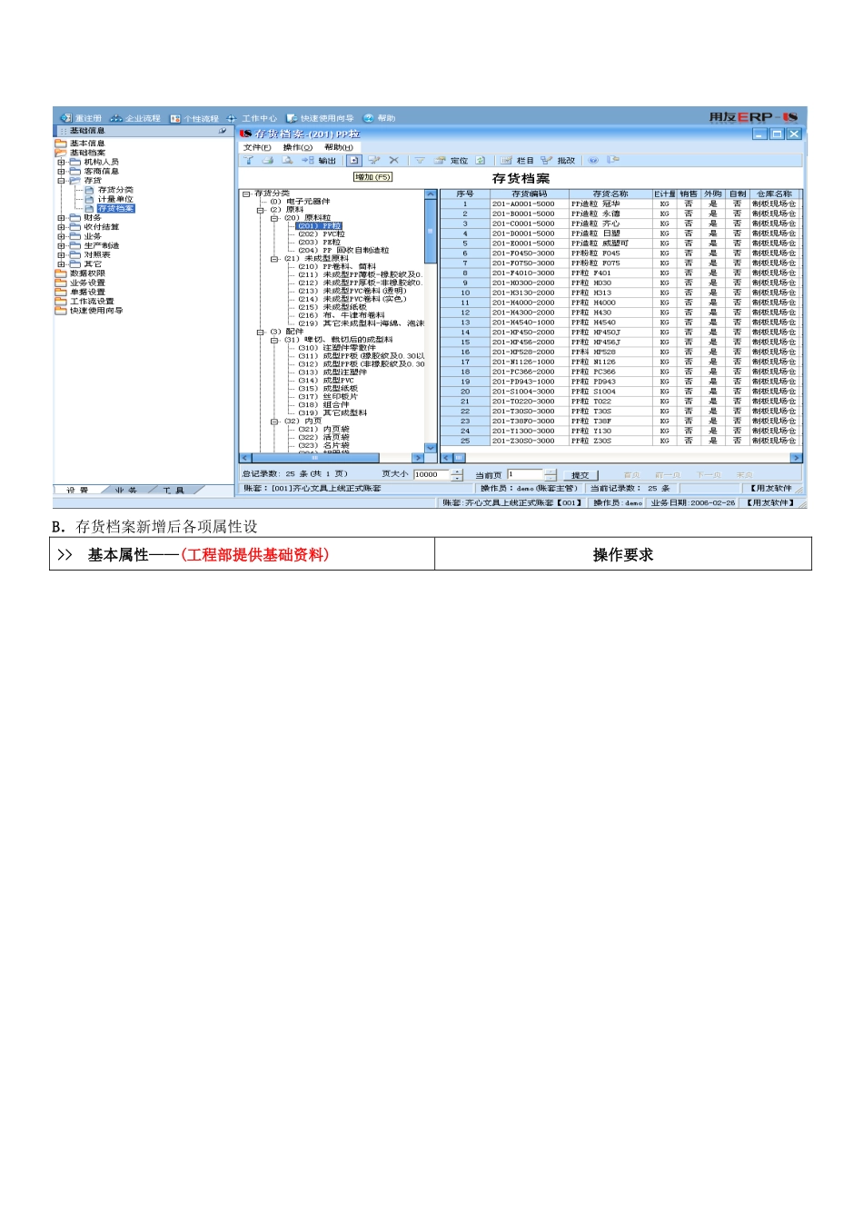Viewport: 863px width, 1221px height.
Task: Click the modify-record icon after 增加
Action: click(373, 160)
